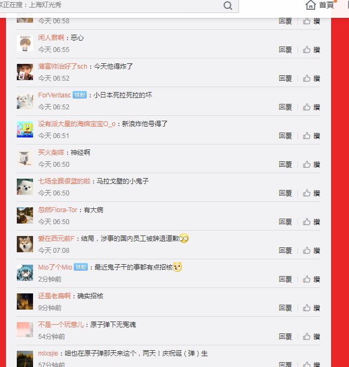Open the shiba dog avatar of 爱在西元前F
349x367 pixels.
coord(25,244)
